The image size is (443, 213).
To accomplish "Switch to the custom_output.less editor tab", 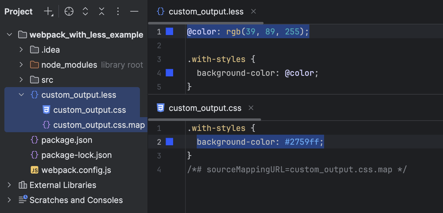I will [x=206, y=11].
